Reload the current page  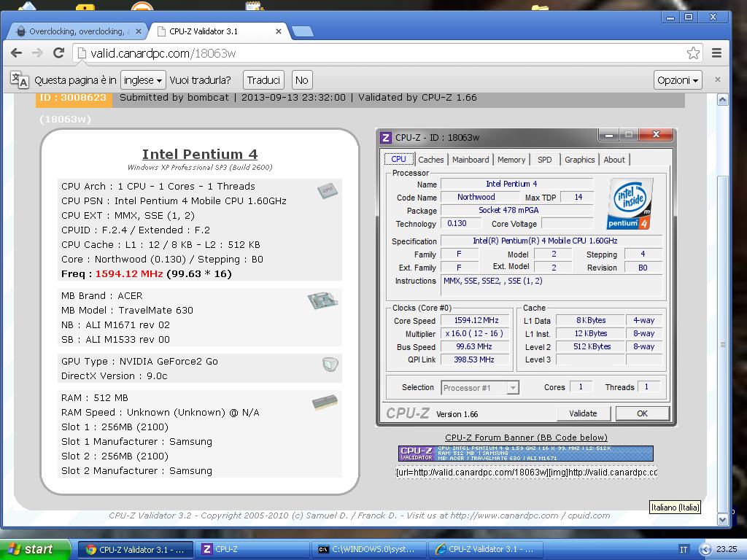pos(58,52)
